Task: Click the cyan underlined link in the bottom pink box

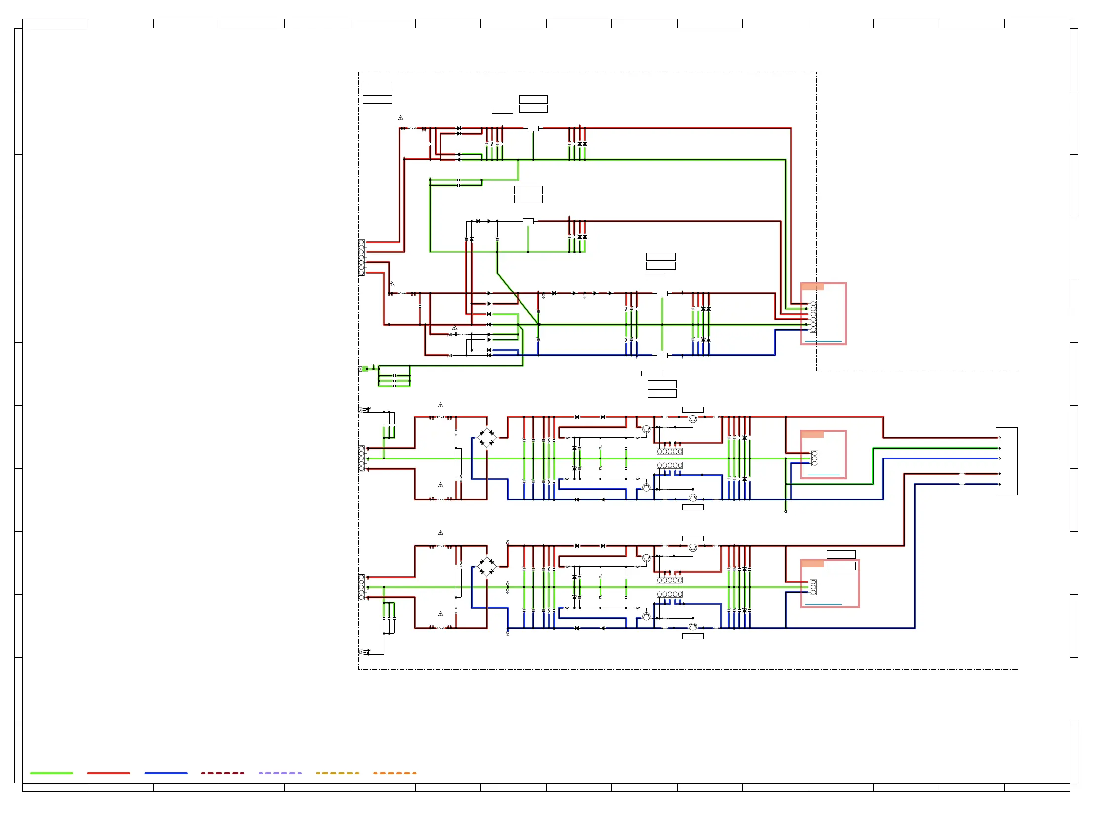Action: 824,604
